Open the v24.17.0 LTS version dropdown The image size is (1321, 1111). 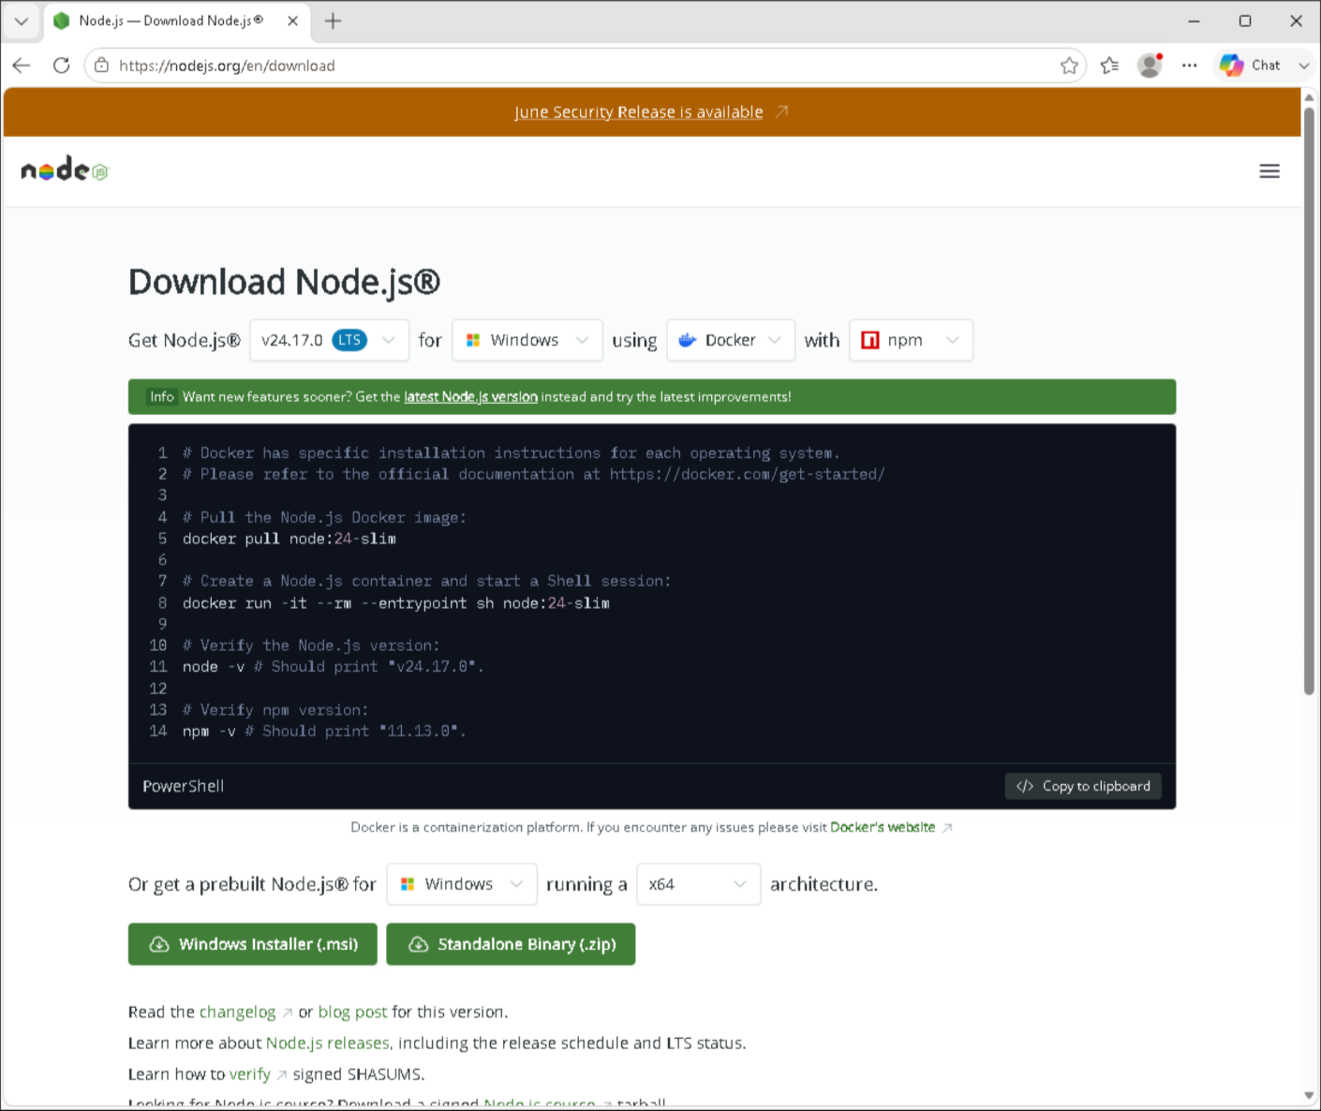(329, 340)
